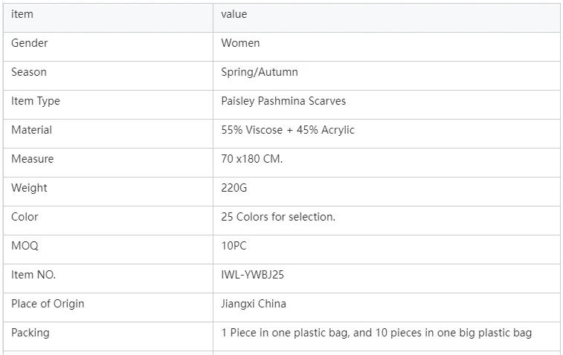Click the '220G' weight value
Viewport: 563px width, 355px height.
click(234, 188)
